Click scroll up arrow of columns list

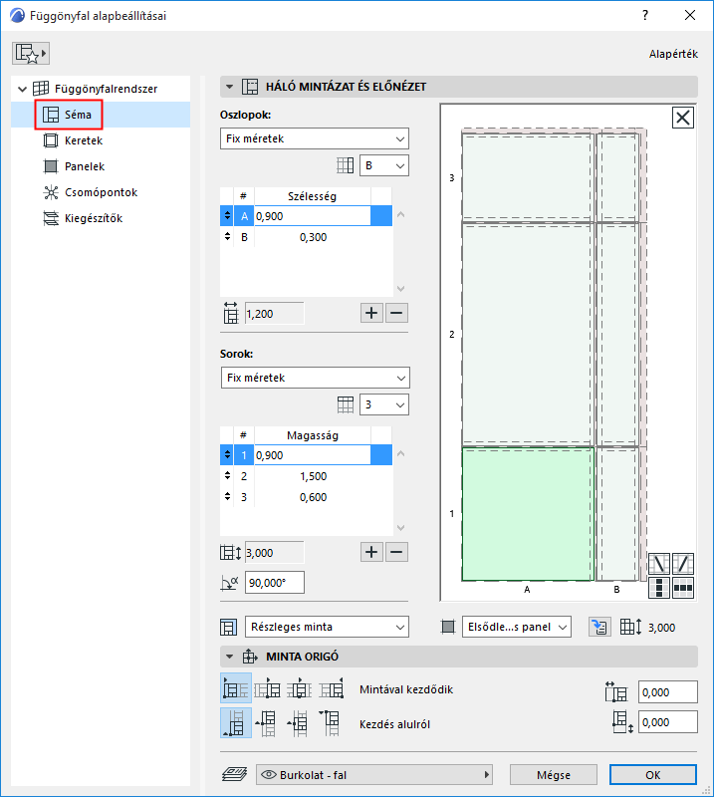pos(400,214)
